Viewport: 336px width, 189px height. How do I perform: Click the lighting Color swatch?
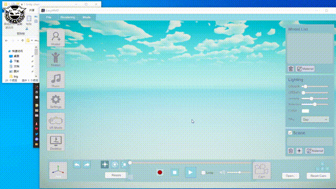306,111
